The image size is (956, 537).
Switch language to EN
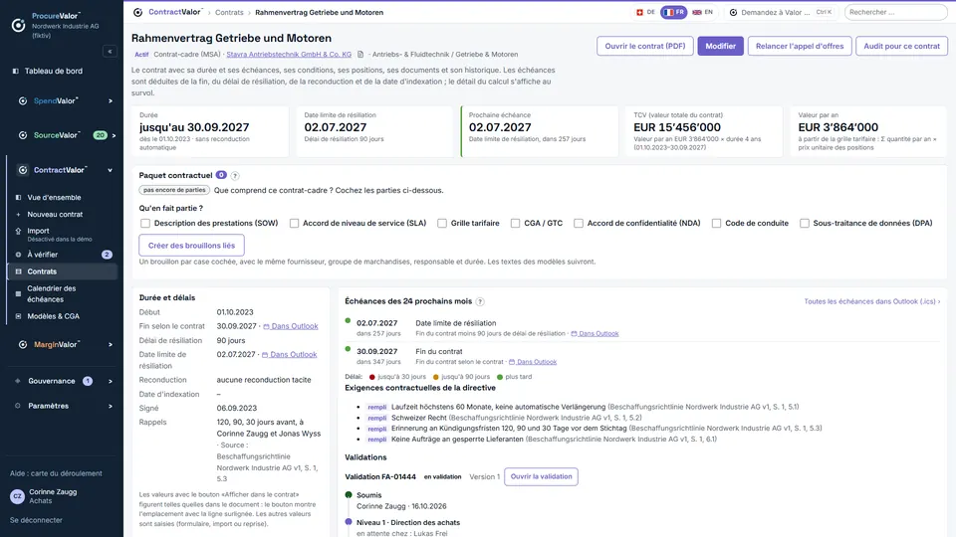(x=702, y=12)
